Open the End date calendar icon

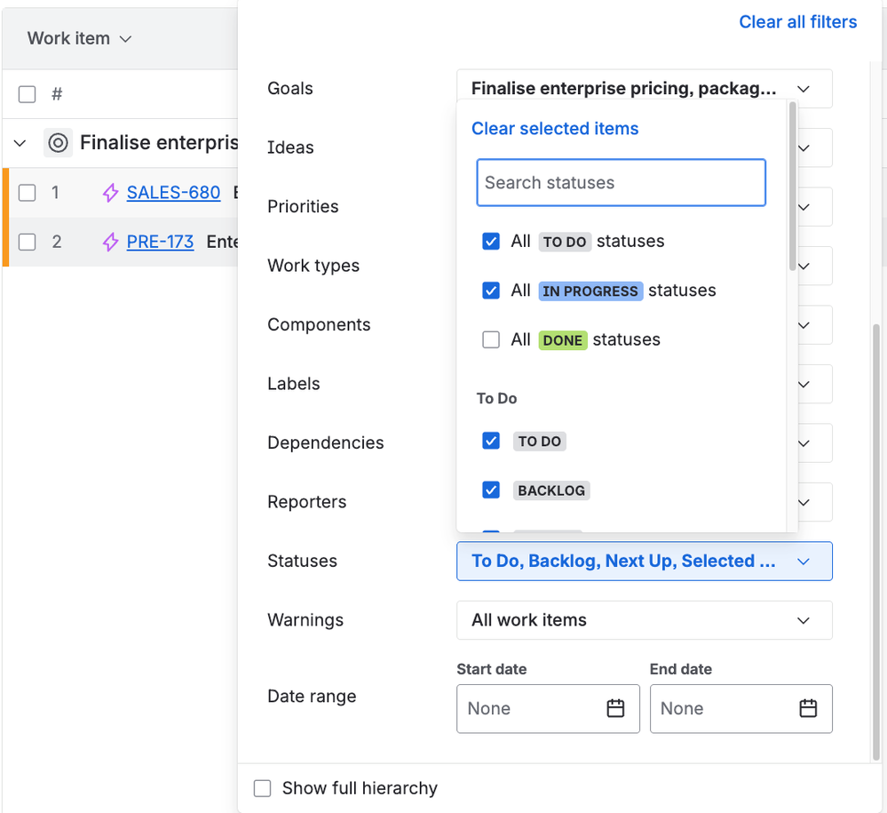(x=808, y=708)
